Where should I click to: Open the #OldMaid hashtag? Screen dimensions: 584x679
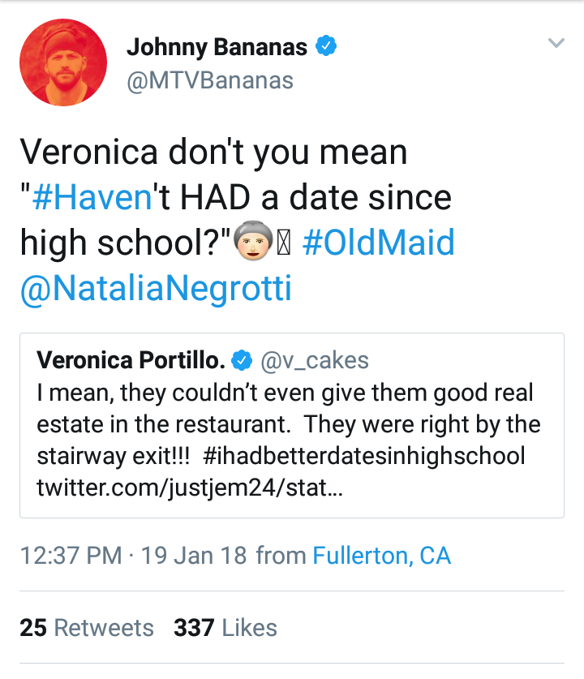(x=378, y=243)
